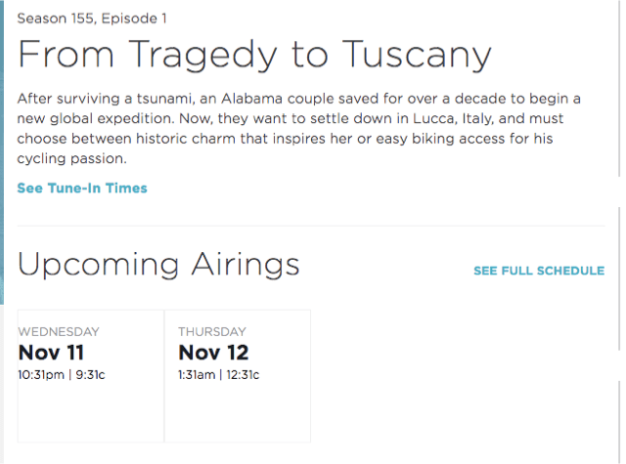Click the Nov 11 date text
Viewport: 626px width, 464px height.
53,353
